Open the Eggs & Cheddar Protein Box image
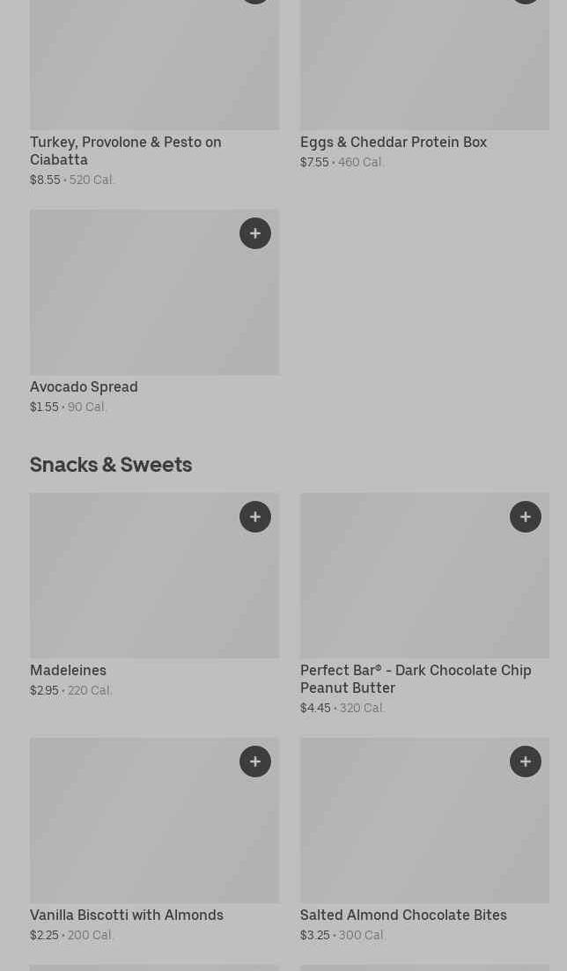The height and width of the screenshot is (971, 567). click(x=424, y=66)
